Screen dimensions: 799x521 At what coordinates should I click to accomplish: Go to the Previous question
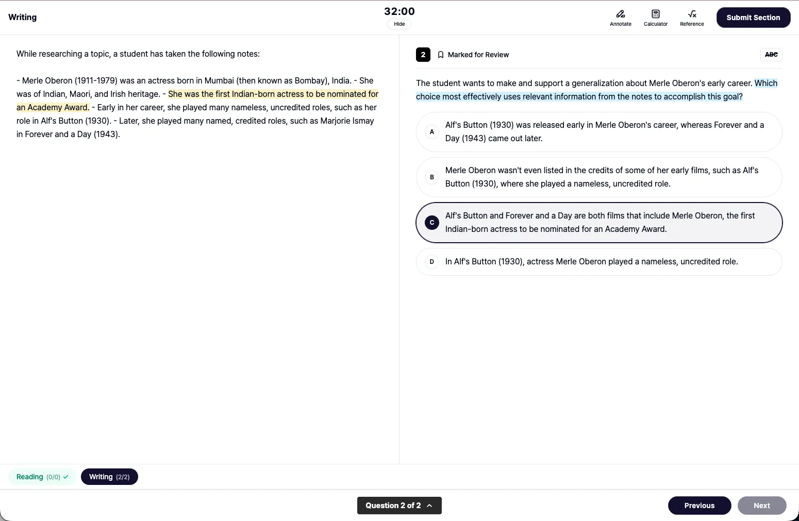click(x=700, y=506)
